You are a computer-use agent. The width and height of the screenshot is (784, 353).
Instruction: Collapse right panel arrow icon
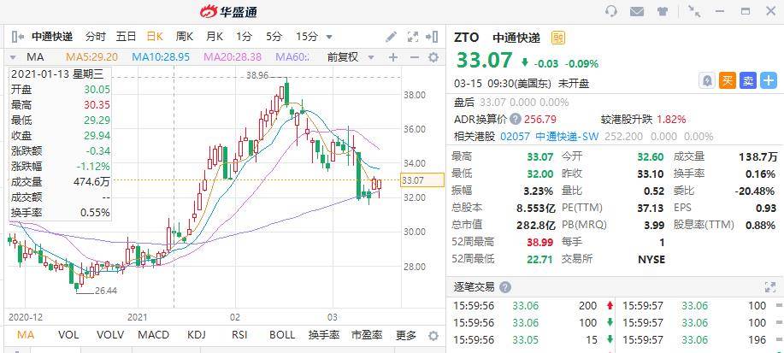[432, 37]
